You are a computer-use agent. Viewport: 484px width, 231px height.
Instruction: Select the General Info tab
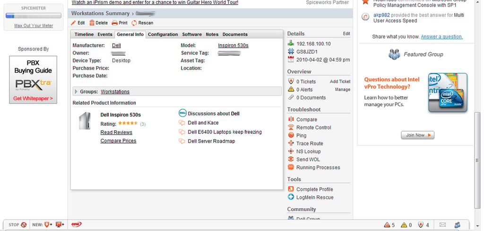[x=130, y=35]
